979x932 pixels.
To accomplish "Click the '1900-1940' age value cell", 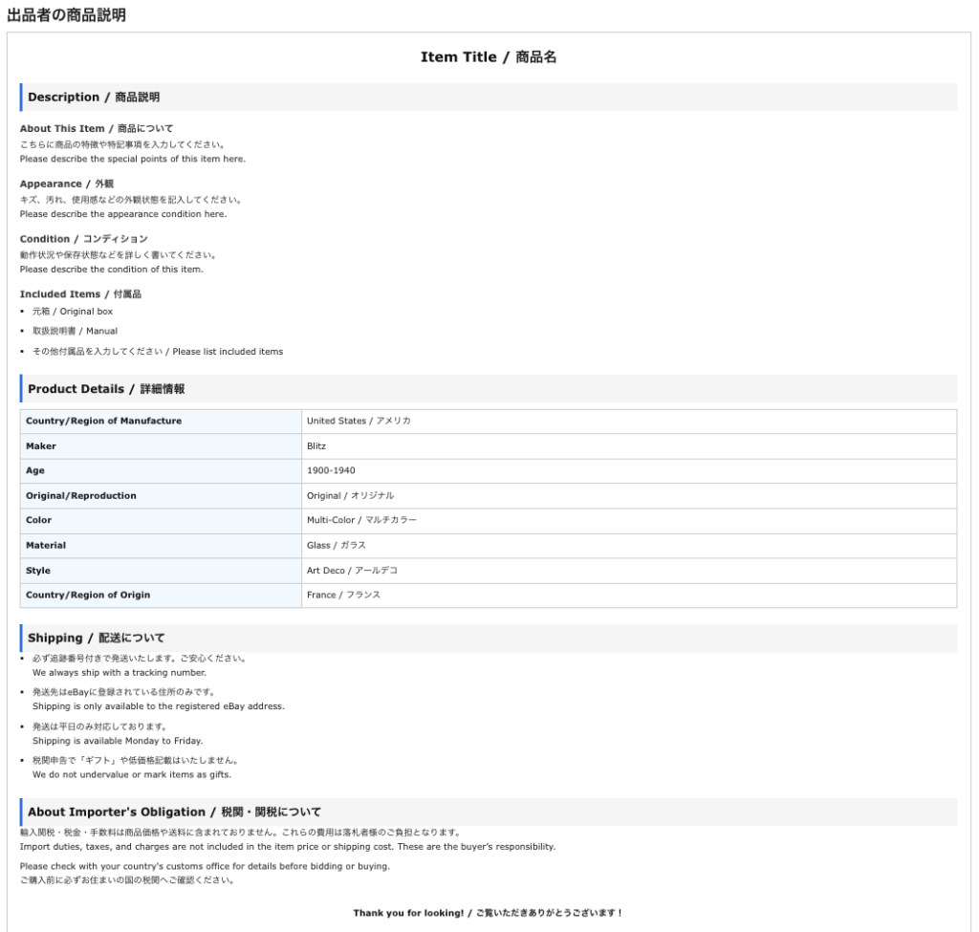I will pos(331,471).
